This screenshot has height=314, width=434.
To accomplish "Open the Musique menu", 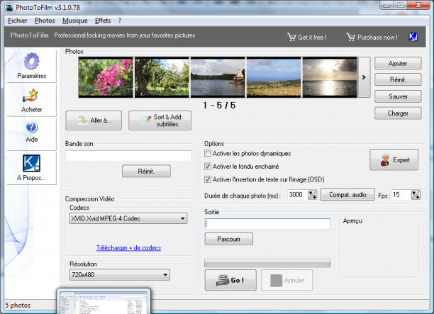I will [x=74, y=21].
